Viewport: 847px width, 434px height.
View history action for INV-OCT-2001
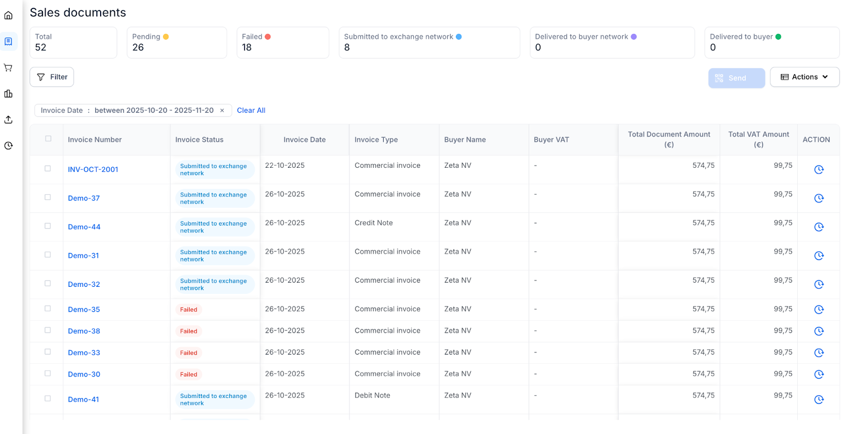click(x=818, y=169)
